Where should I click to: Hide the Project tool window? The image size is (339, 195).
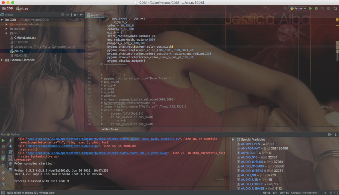click(x=81, y=15)
